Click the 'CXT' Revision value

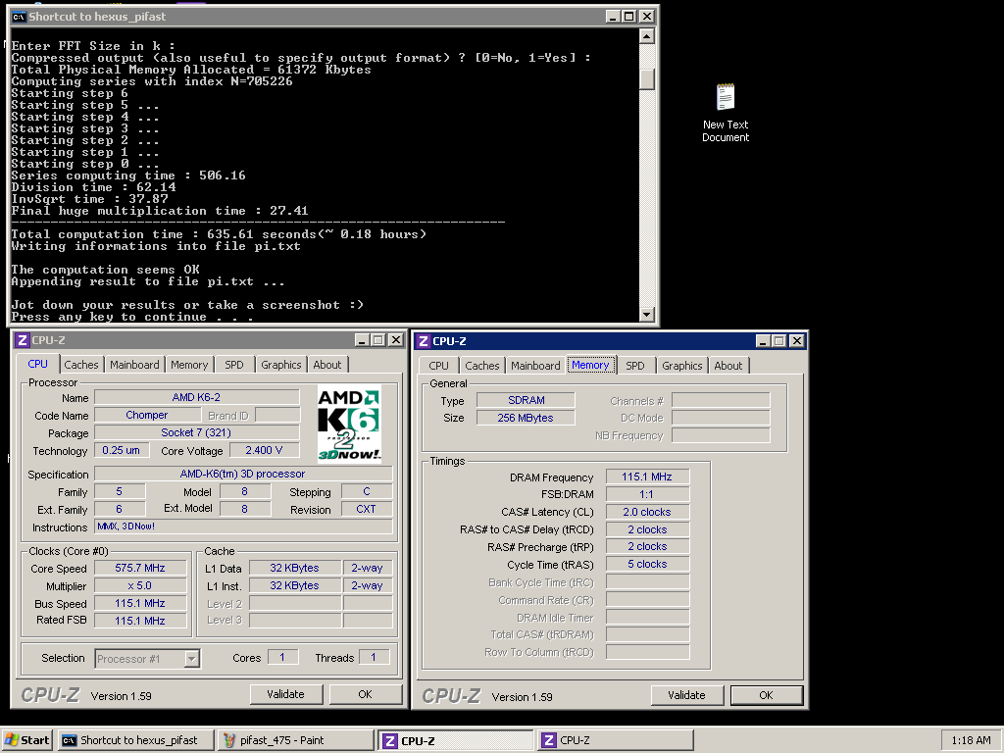(x=367, y=509)
